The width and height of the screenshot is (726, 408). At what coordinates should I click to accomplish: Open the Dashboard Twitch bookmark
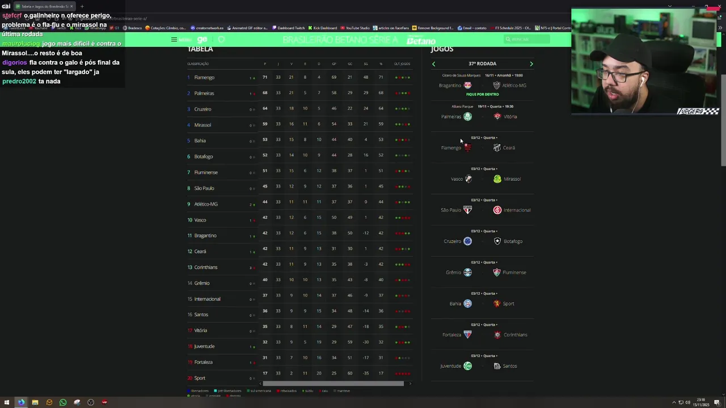point(288,28)
